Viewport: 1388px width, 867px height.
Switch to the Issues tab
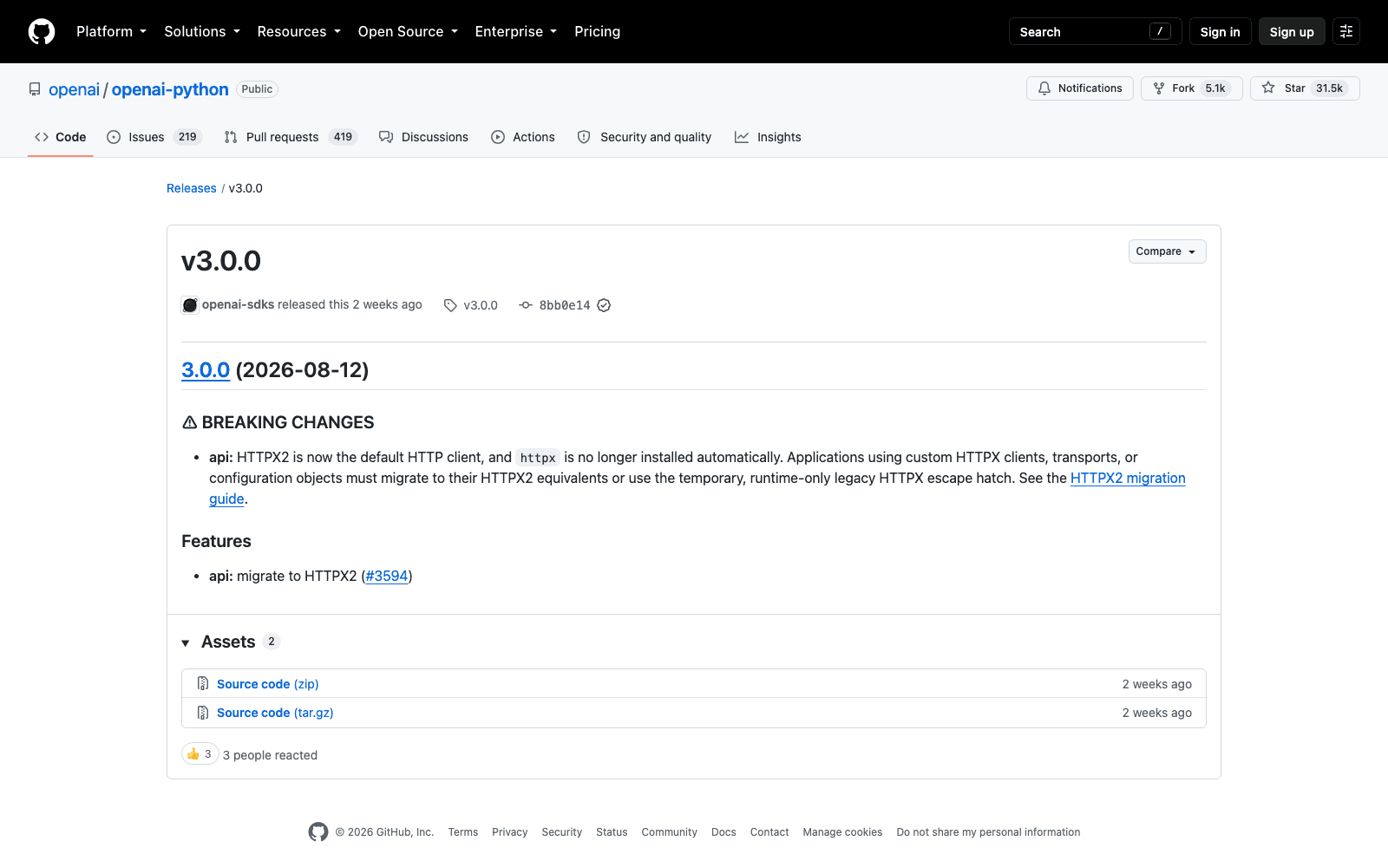coord(154,137)
